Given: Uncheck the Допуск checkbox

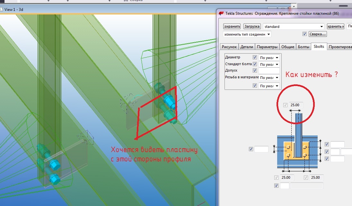Looking at the screenshot, I should [x=255, y=71].
